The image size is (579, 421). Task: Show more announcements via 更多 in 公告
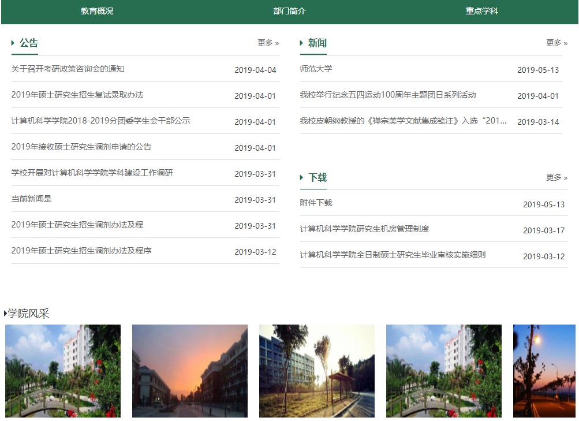(x=268, y=43)
